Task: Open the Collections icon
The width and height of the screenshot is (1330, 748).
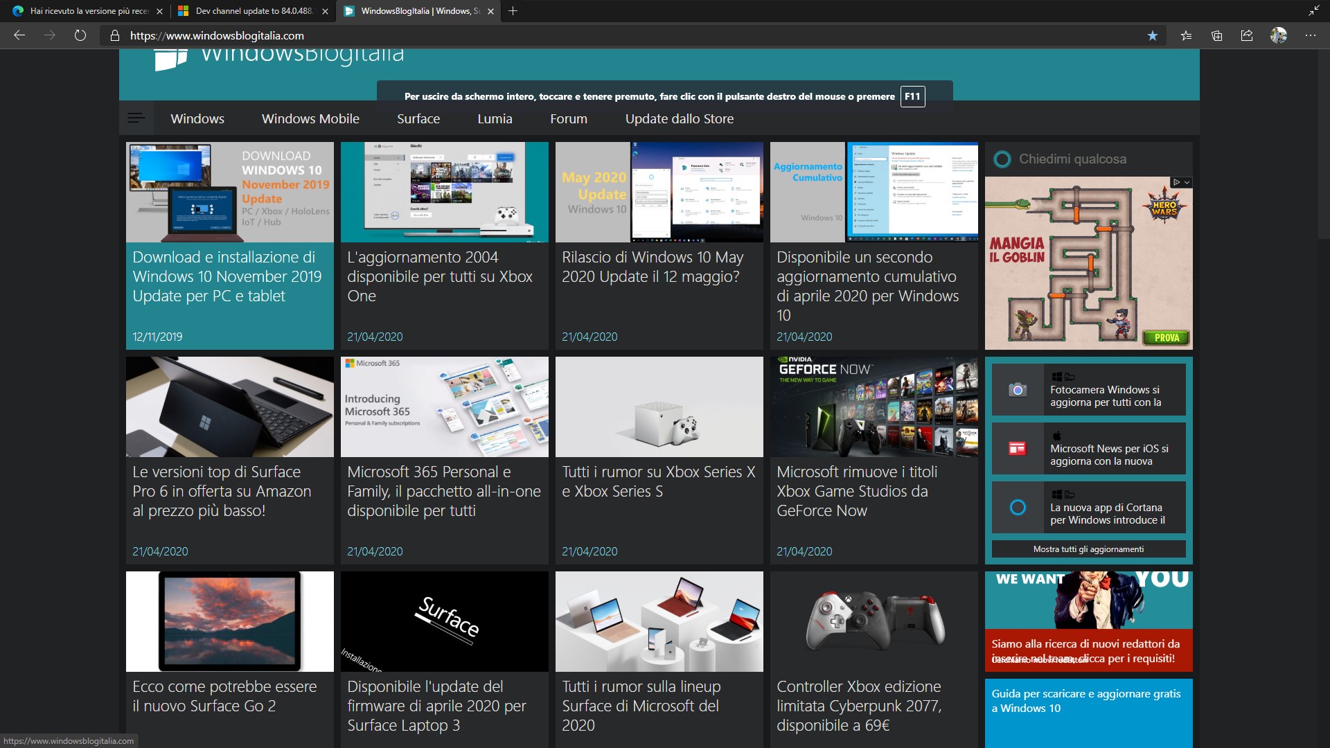Action: coord(1216,35)
